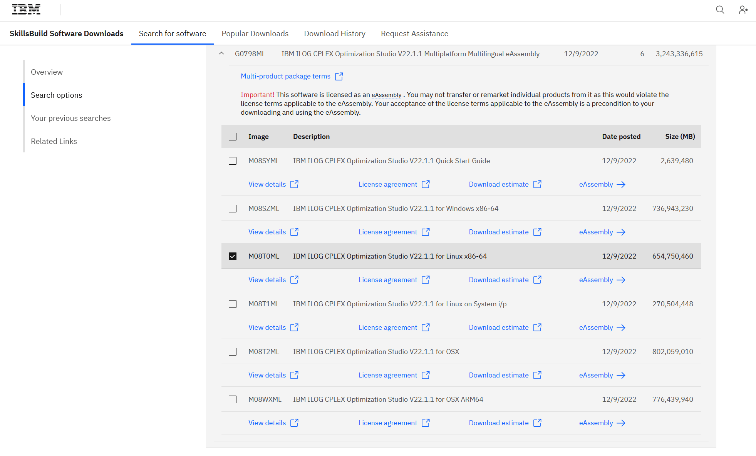Toggle the select-all checkbox in table header

point(233,137)
